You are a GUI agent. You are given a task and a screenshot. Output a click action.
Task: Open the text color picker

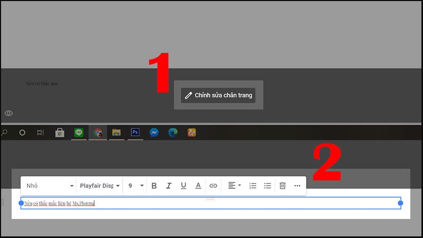tap(198, 186)
